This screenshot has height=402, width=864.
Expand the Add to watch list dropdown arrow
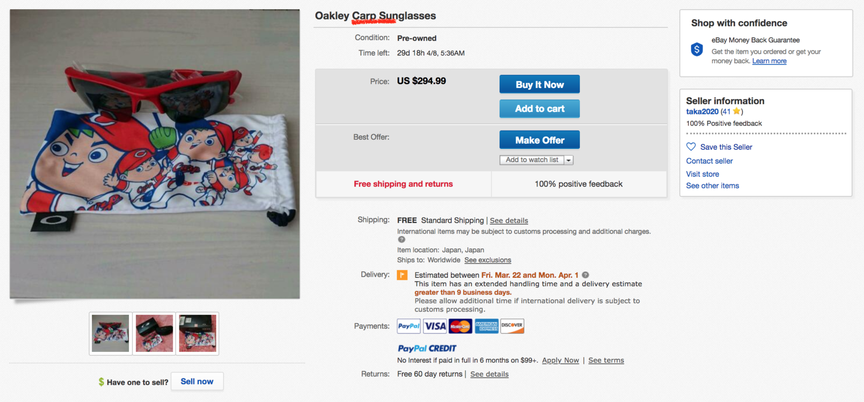[x=569, y=160]
